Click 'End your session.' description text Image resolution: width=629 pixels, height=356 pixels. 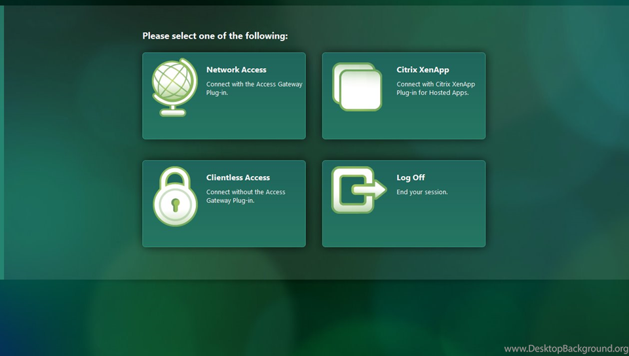click(422, 192)
